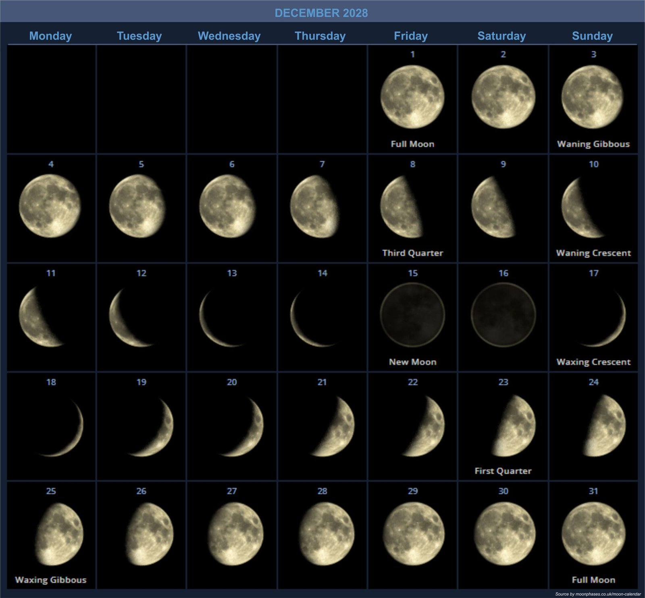Select the full moon image on December 31
The image size is (645, 598).
(x=593, y=534)
